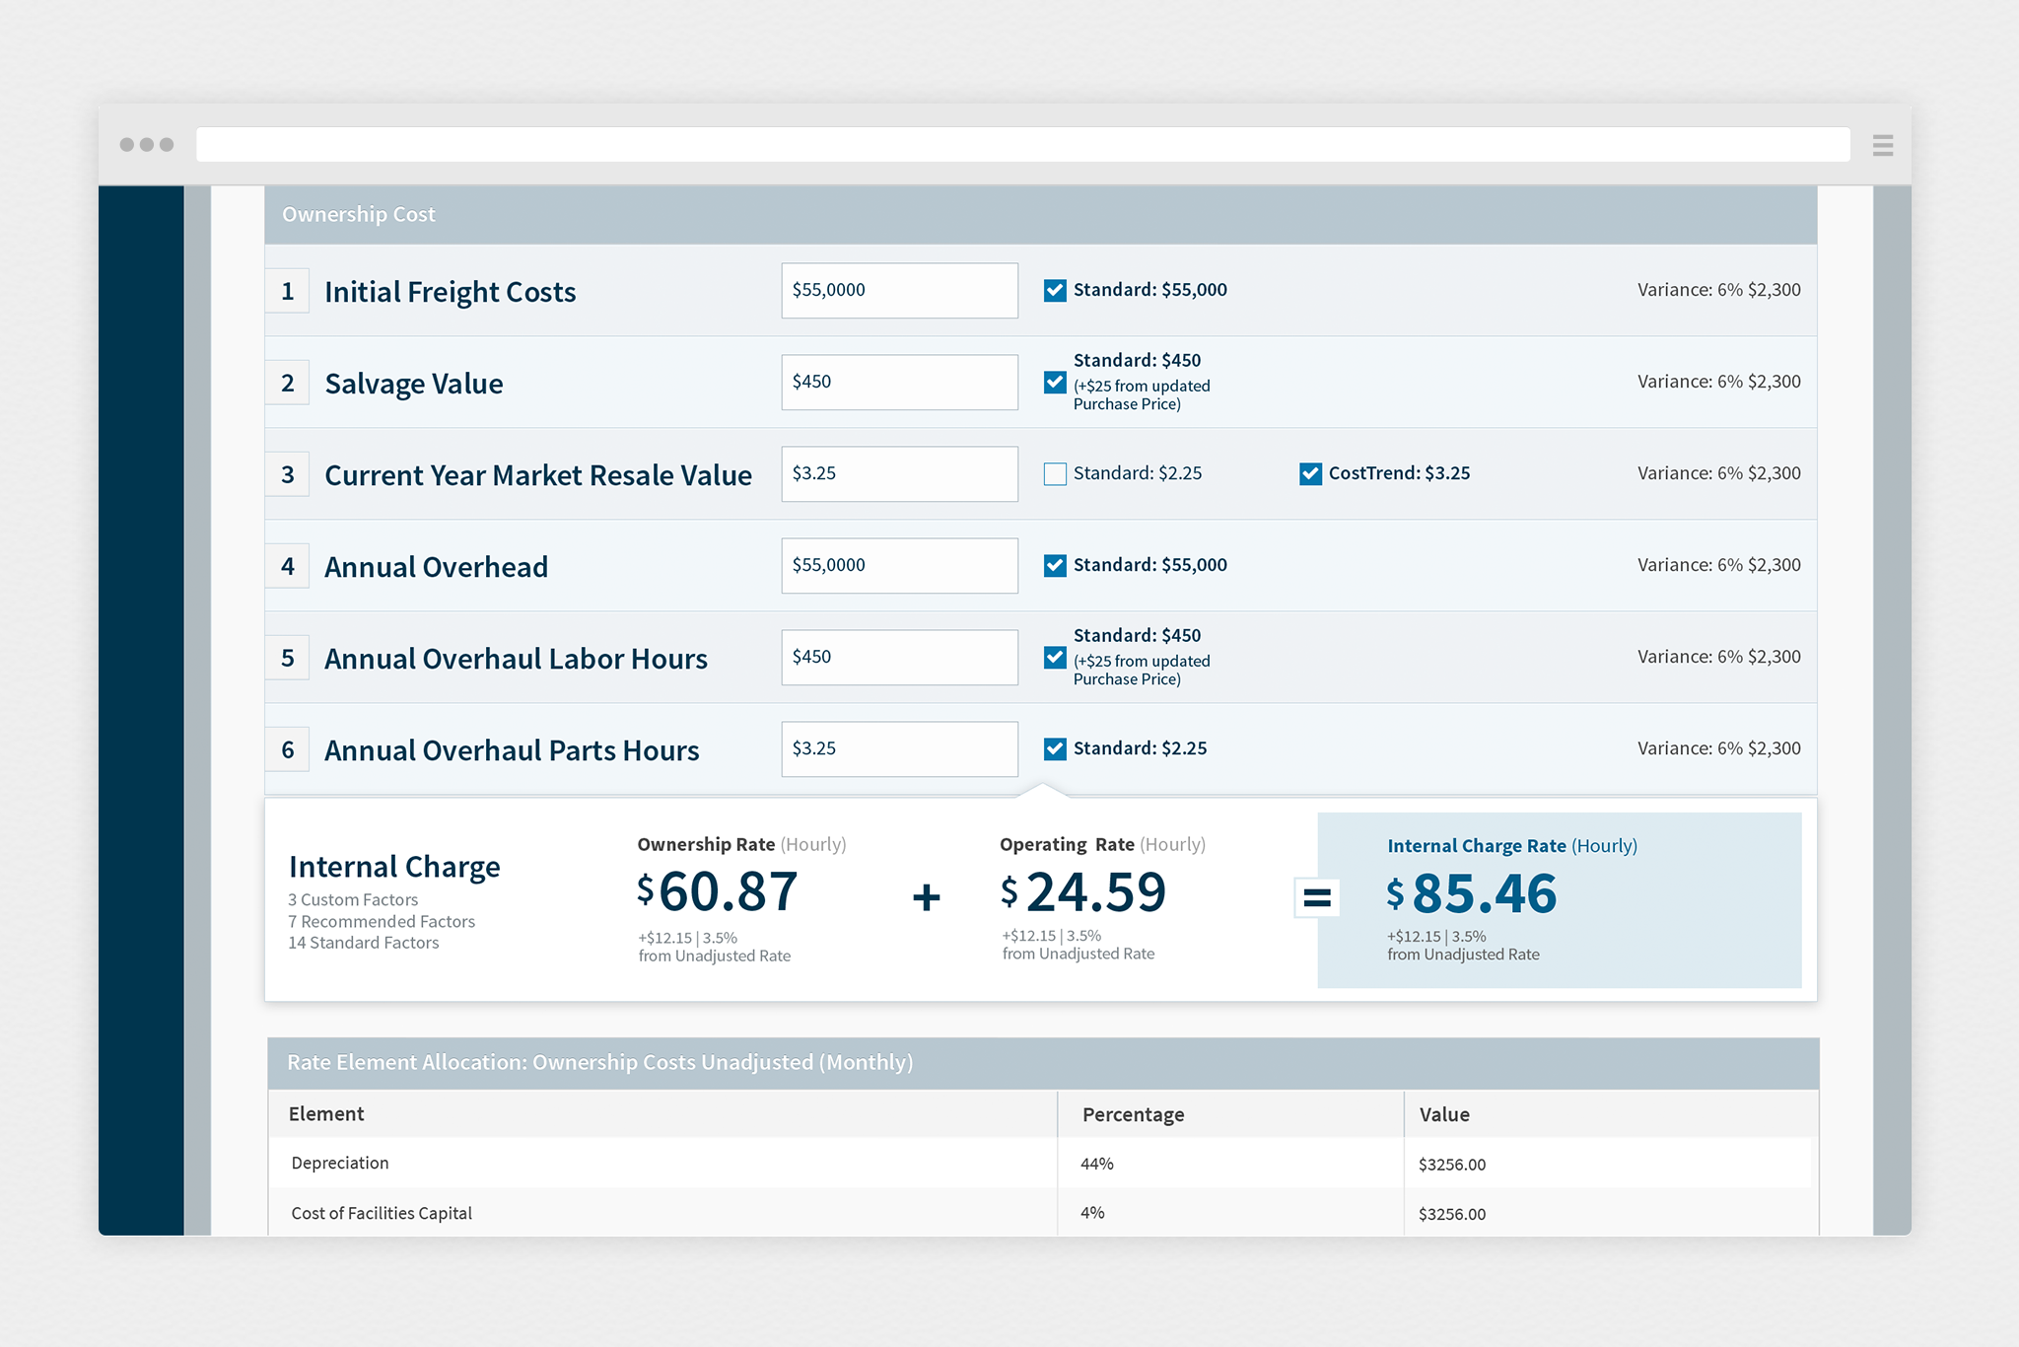
Task: Click the Percentage column header
Action: click(1133, 1114)
